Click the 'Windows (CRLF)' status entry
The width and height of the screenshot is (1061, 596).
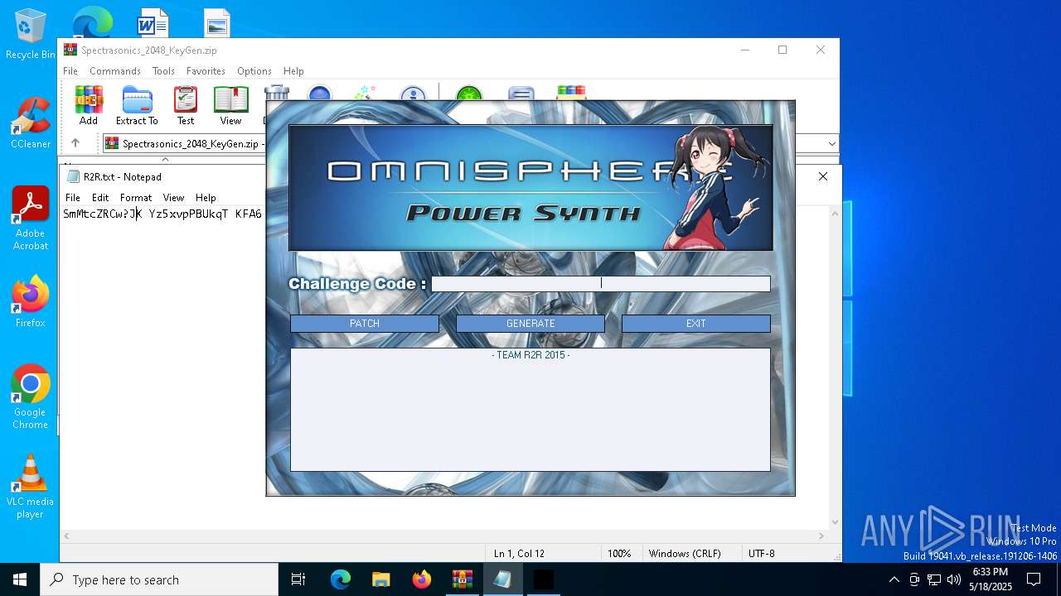tap(685, 554)
